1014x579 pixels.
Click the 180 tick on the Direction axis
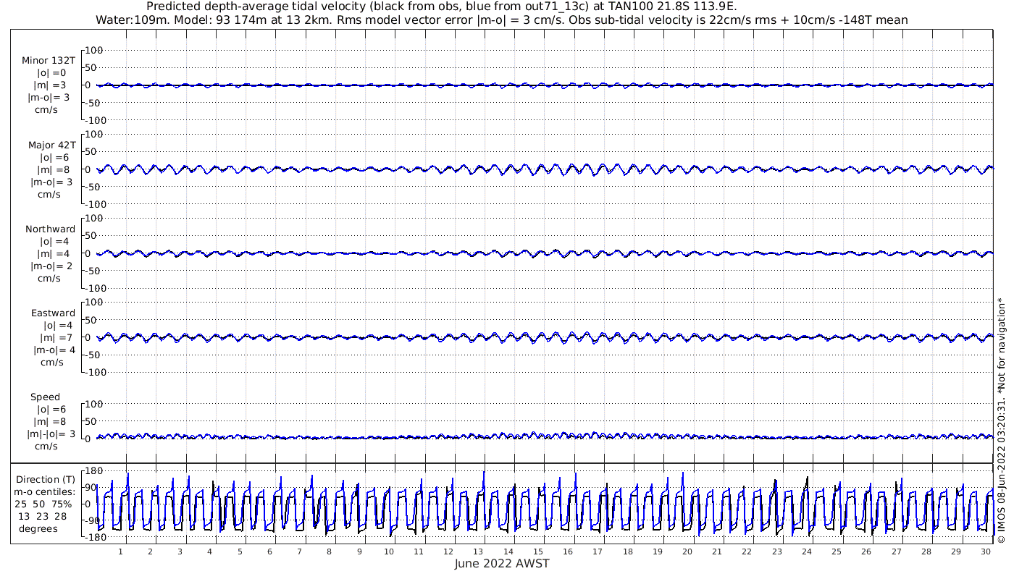click(x=93, y=470)
